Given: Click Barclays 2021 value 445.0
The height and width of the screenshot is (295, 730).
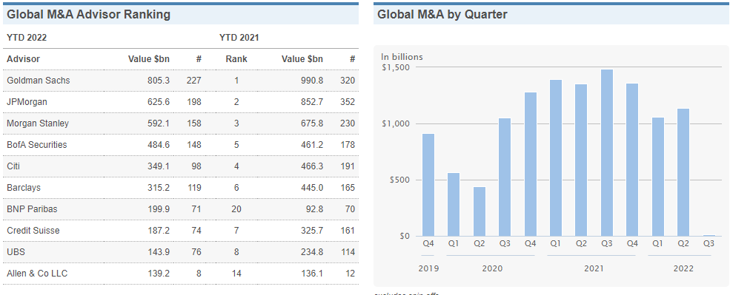Looking at the screenshot, I should [x=311, y=188].
